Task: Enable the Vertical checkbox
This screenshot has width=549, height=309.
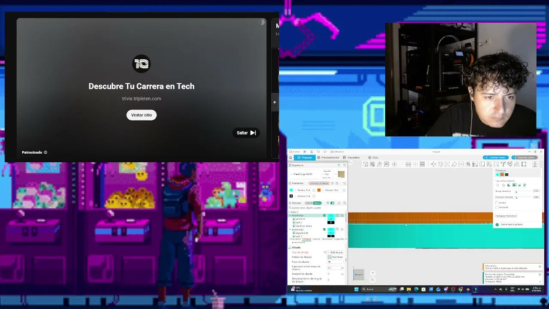Action: click(497, 203)
